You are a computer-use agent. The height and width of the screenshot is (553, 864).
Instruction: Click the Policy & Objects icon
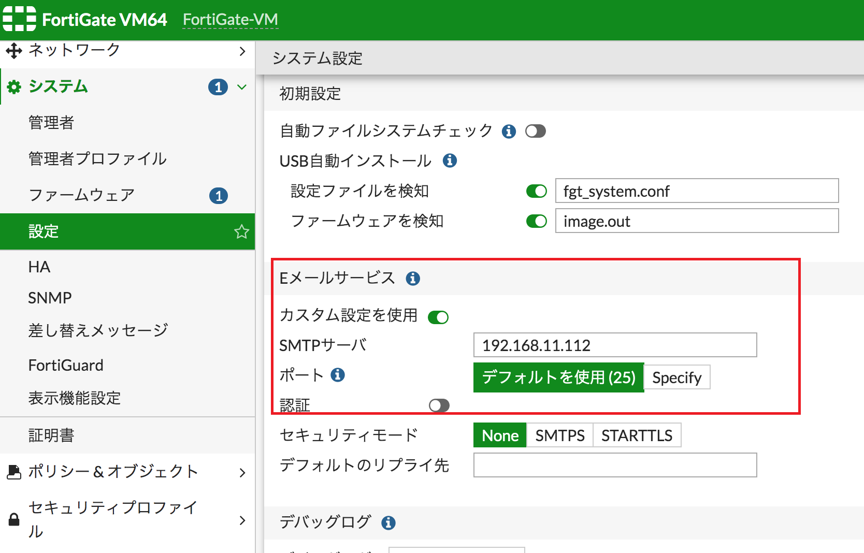pos(14,472)
